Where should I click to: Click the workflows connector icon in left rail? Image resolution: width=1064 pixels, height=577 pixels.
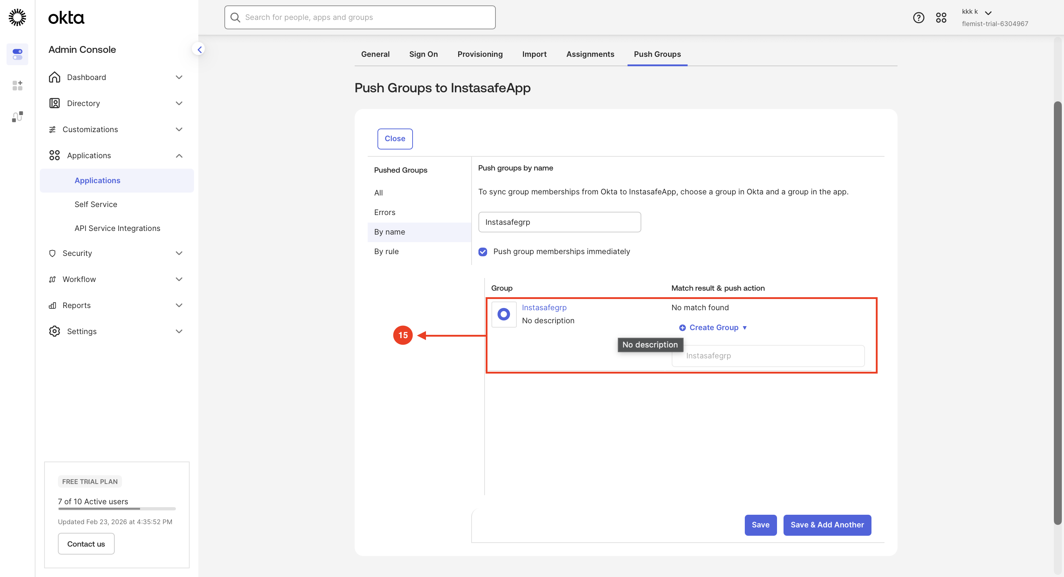[x=17, y=117]
